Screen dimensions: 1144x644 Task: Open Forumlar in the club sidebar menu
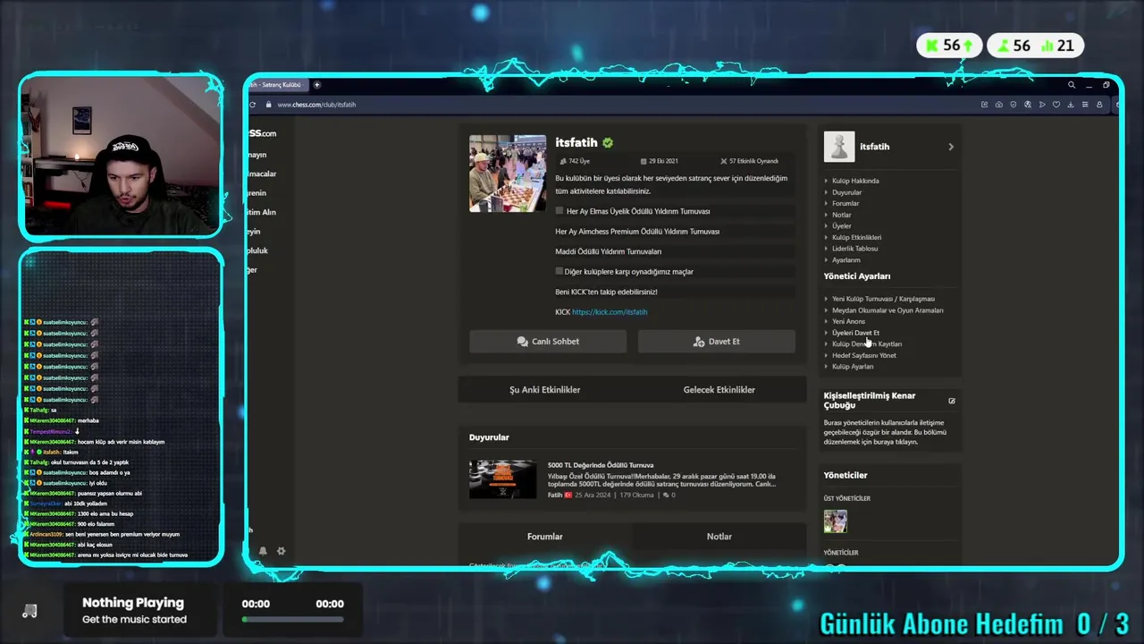845,203
